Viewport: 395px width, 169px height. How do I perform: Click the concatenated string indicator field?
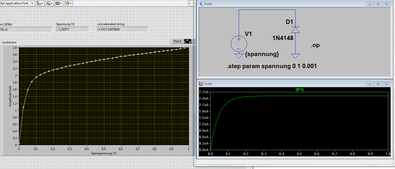pyautogui.click(x=123, y=29)
